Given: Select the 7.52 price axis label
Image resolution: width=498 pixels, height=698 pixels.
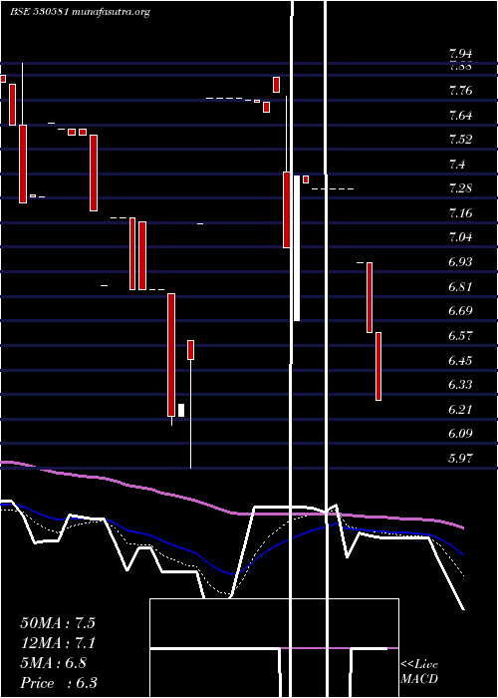Looking at the screenshot, I should coord(460,140).
